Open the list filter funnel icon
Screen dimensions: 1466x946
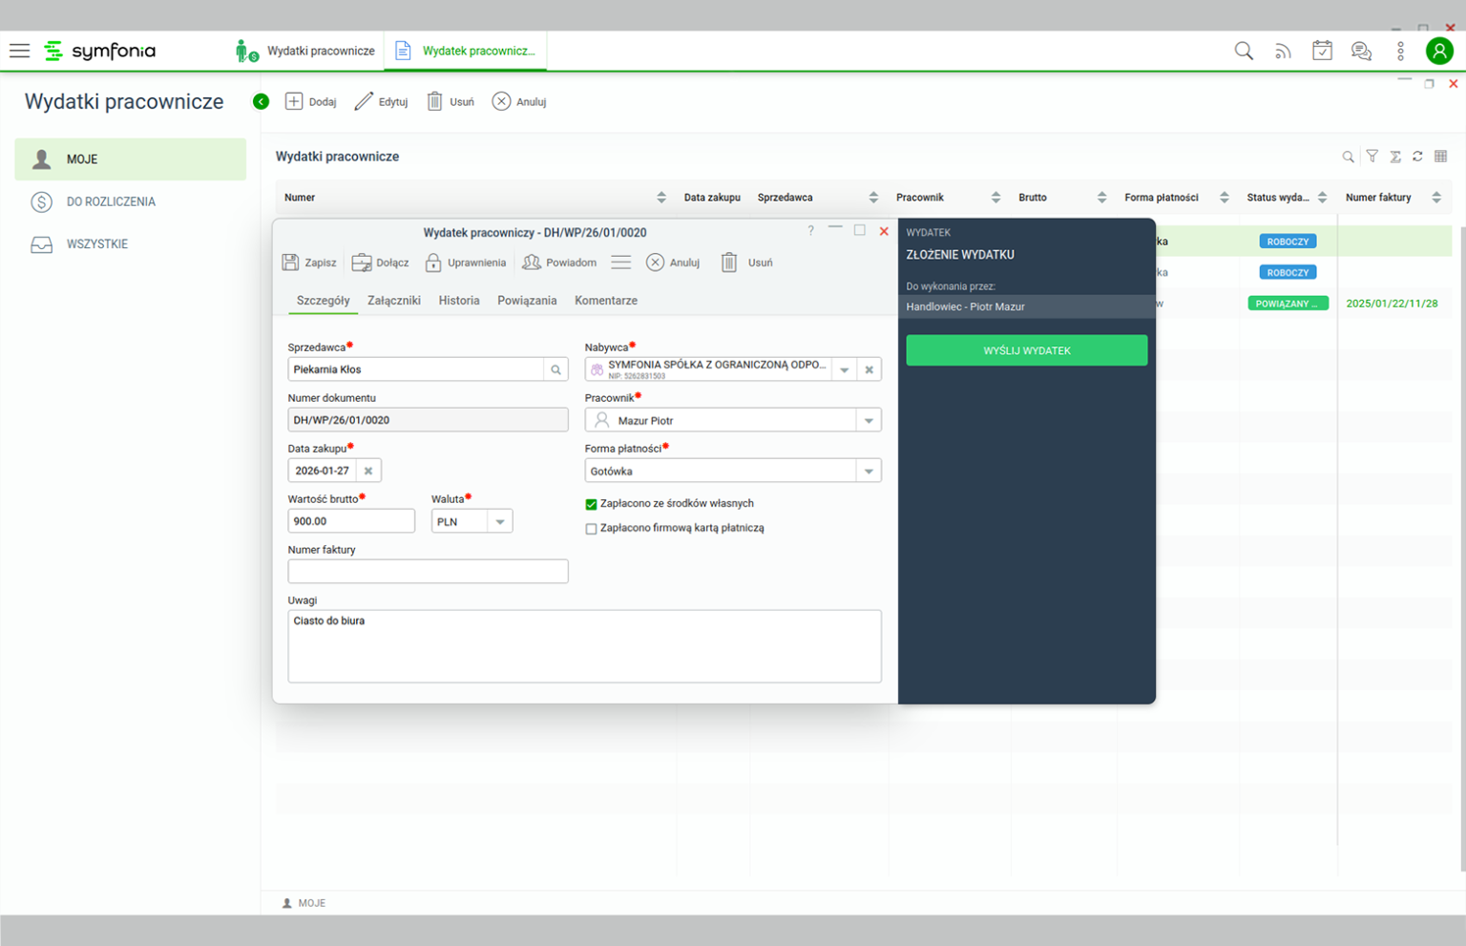coord(1372,157)
